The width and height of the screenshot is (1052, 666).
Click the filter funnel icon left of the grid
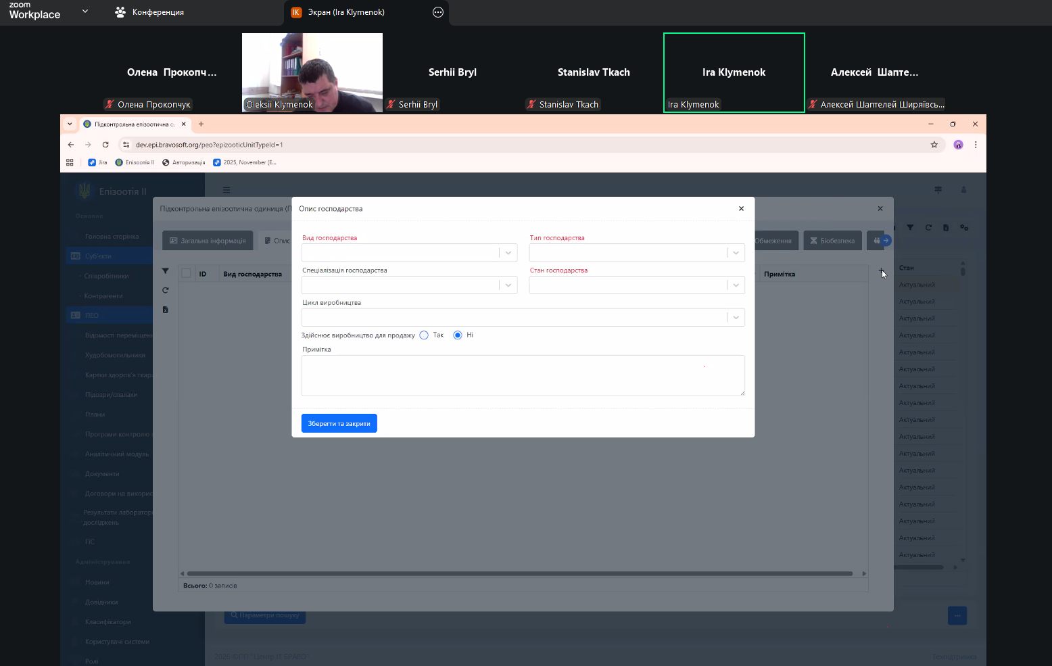pyautogui.click(x=166, y=271)
